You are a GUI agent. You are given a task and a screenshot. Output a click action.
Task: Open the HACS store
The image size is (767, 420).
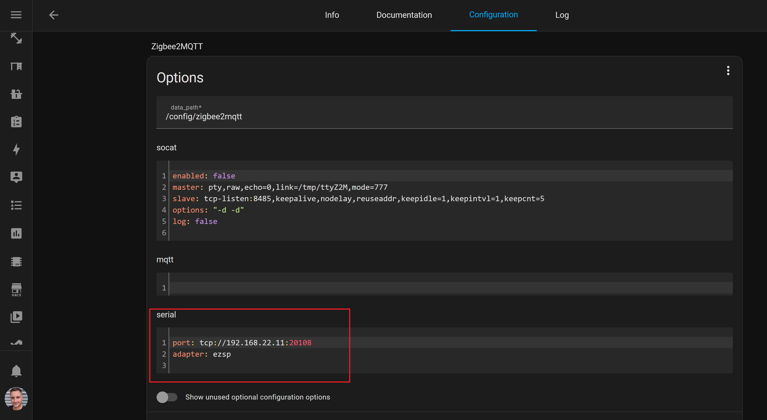pos(16,290)
